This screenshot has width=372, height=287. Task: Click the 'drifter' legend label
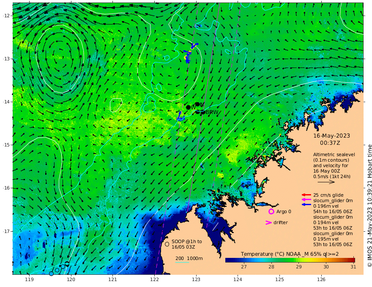click(x=281, y=222)
